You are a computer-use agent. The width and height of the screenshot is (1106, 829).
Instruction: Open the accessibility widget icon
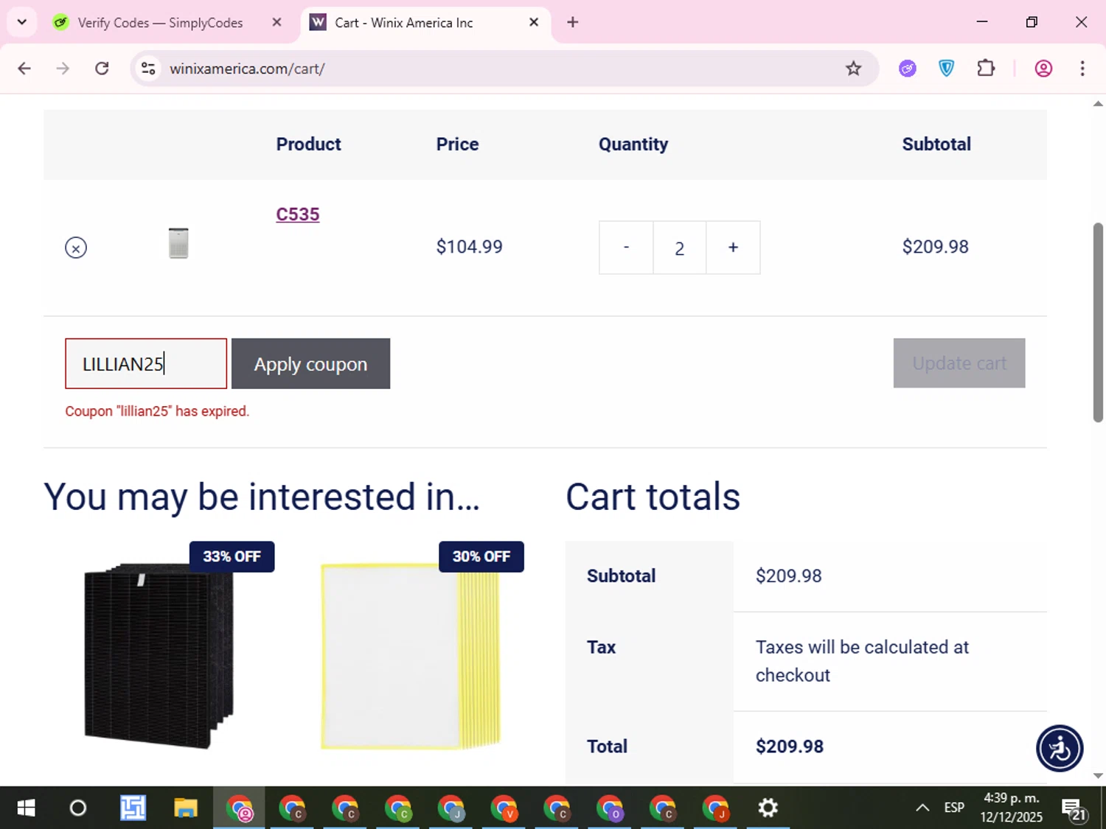click(x=1060, y=749)
